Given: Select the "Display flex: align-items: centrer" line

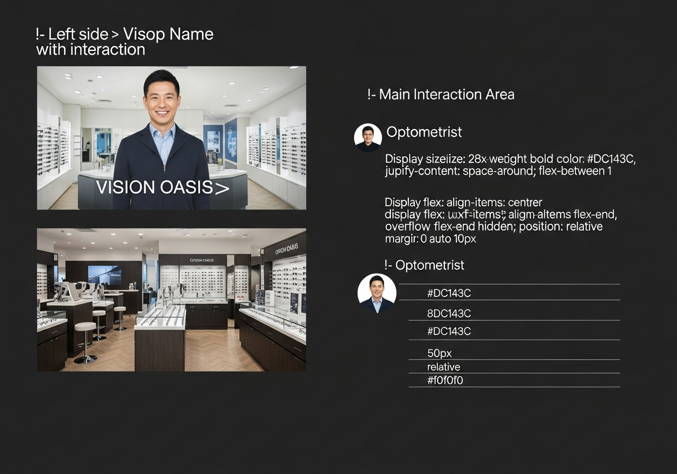Looking at the screenshot, I should point(463,203).
